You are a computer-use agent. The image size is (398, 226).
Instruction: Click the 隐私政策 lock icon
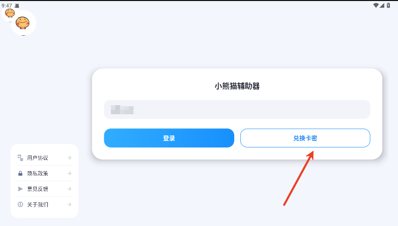20,174
